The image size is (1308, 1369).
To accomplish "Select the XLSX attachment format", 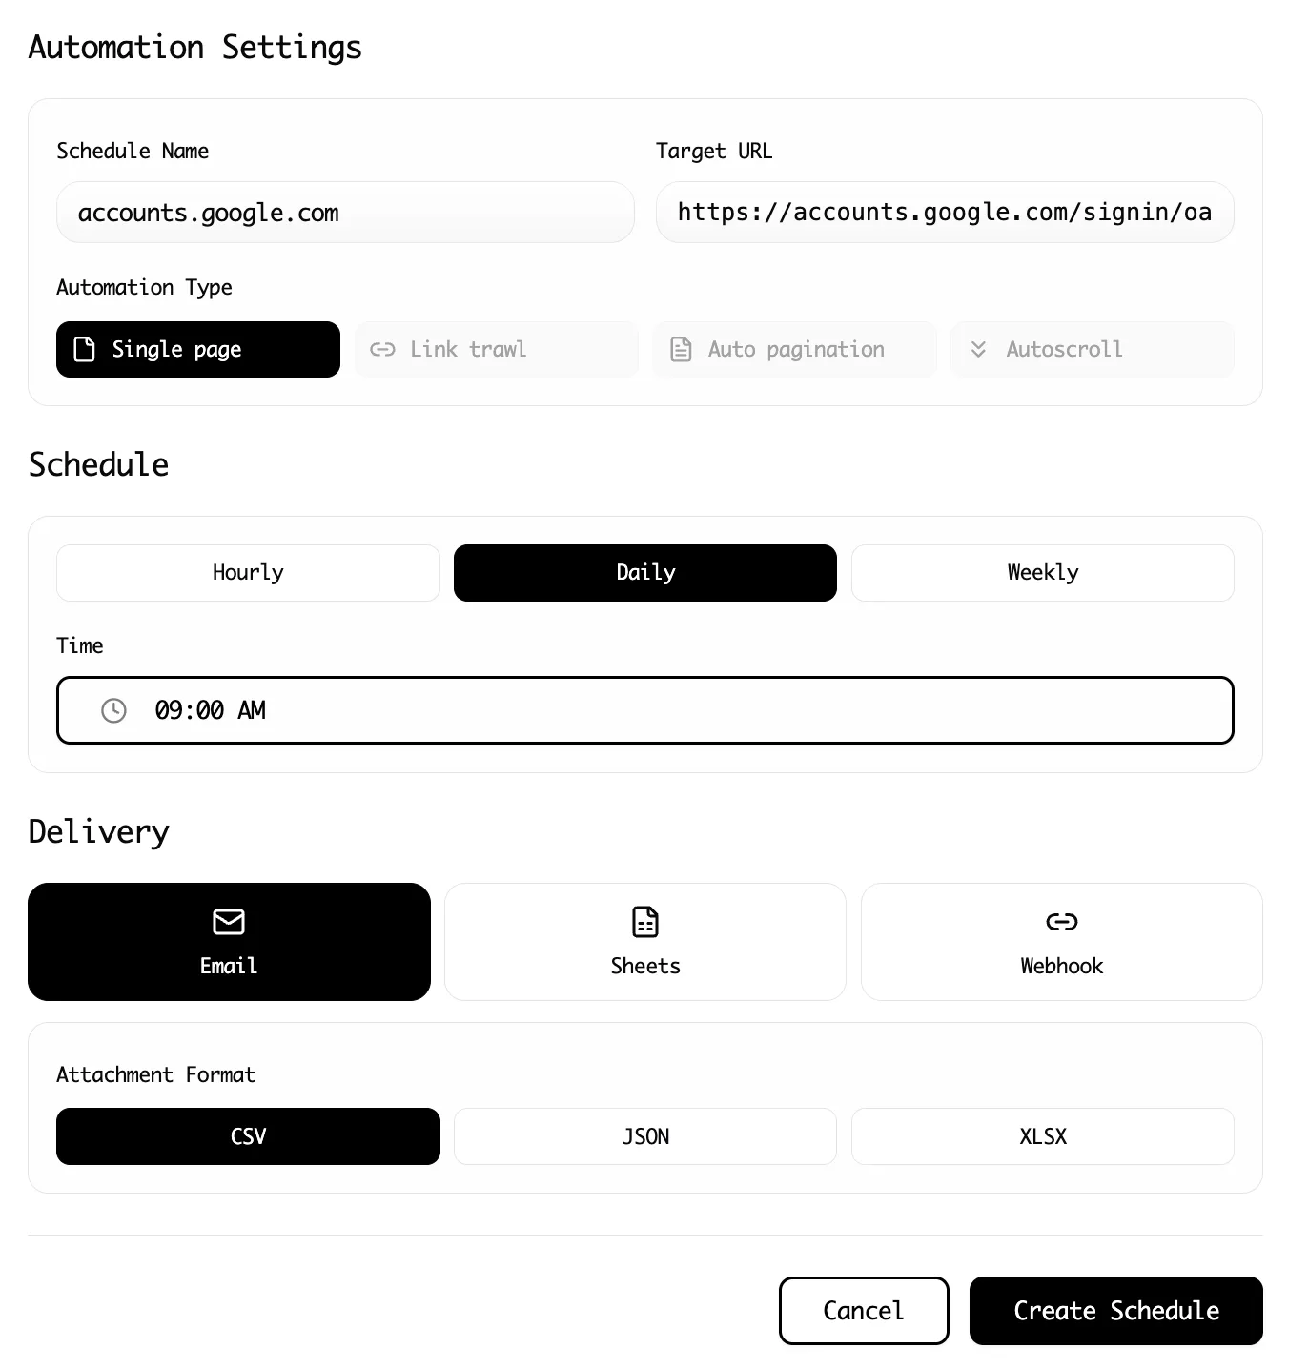I will [1043, 1136].
